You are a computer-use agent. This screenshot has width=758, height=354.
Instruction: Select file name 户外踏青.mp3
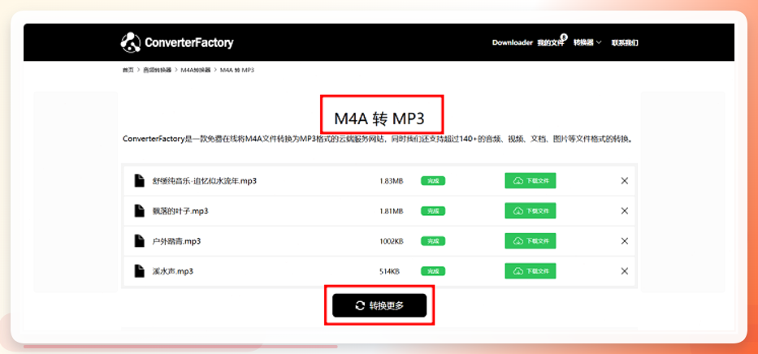click(176, 241)
